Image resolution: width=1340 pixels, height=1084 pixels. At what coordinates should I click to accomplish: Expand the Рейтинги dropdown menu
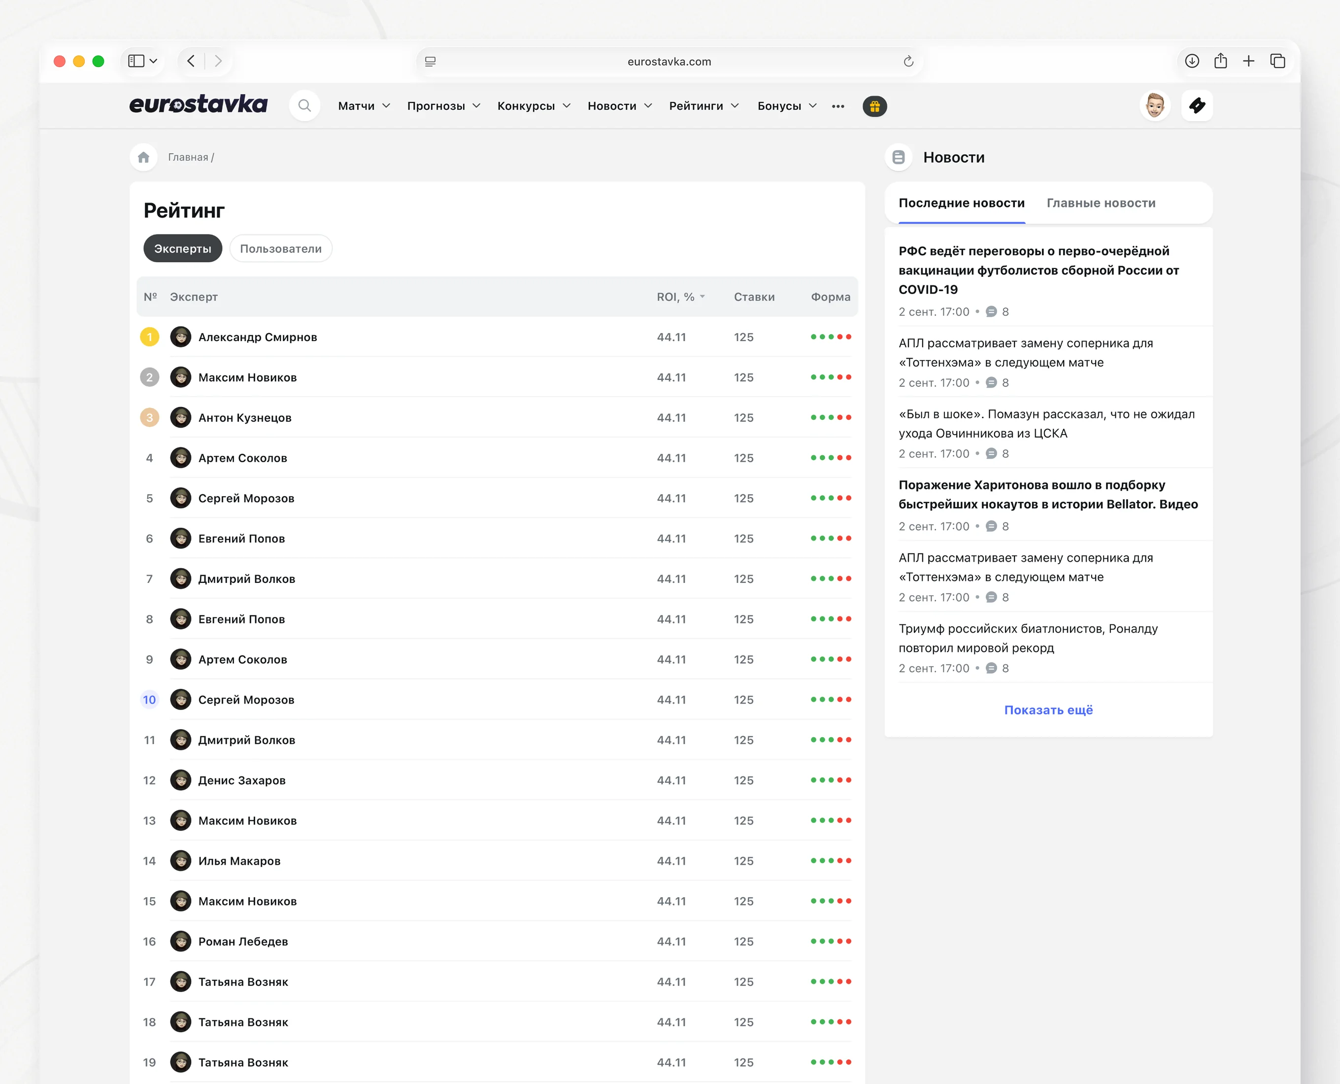pyautogui.click(x=703, y=106)
